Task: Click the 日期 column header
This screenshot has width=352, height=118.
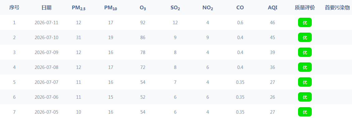Action: [46, 7]
